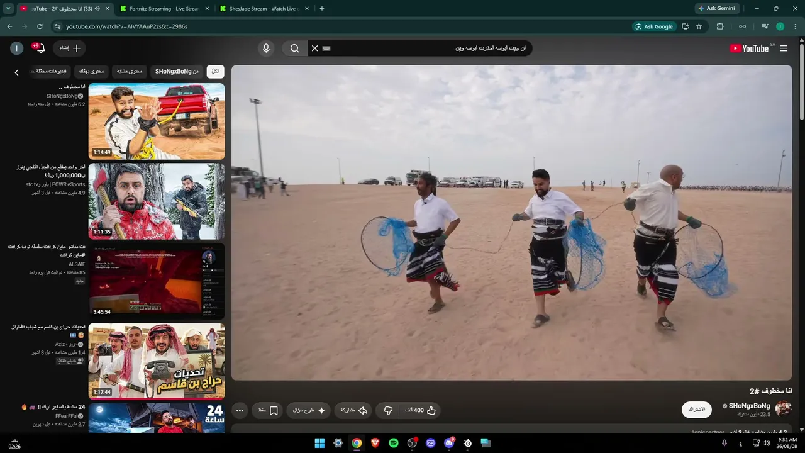
Task: Close the Fortnite Streaming tab
Action: point(207,9)
